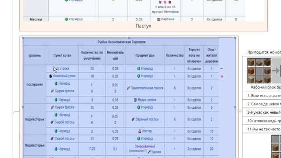Image resolution: width=281 pixels, height=158 pixels.
Task: Click the fishing rod icon beside Удочка
Action: (149, 152)
